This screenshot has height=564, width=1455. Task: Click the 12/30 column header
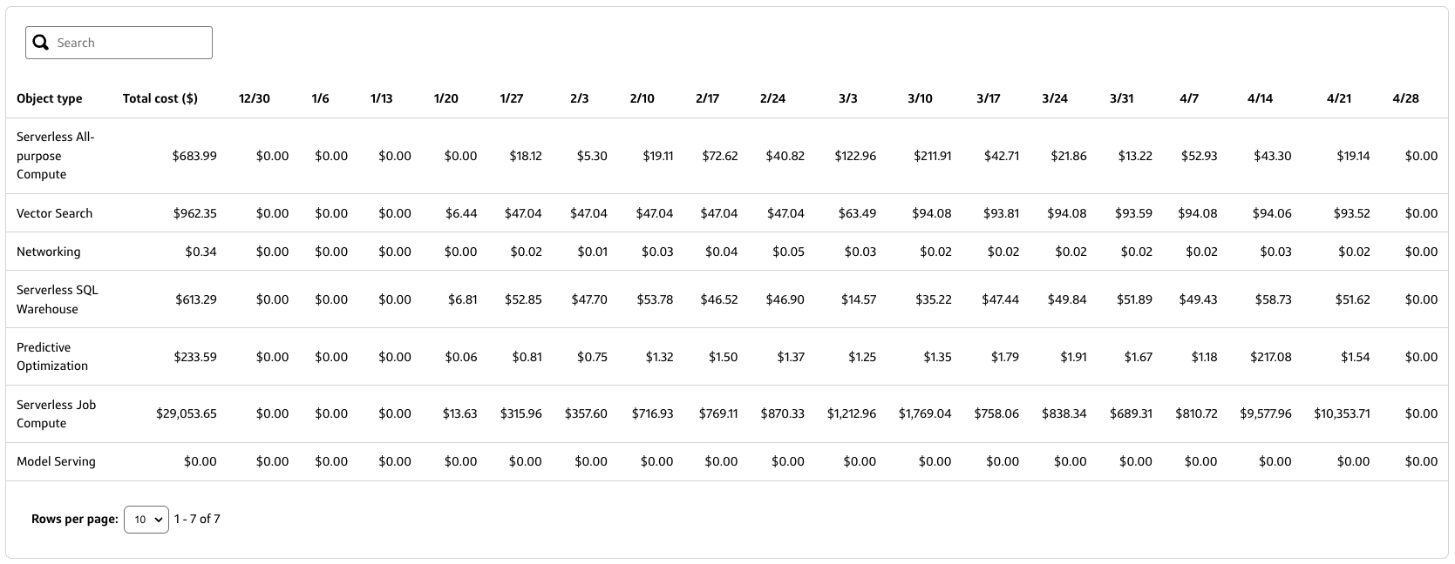tap(255, 98)
